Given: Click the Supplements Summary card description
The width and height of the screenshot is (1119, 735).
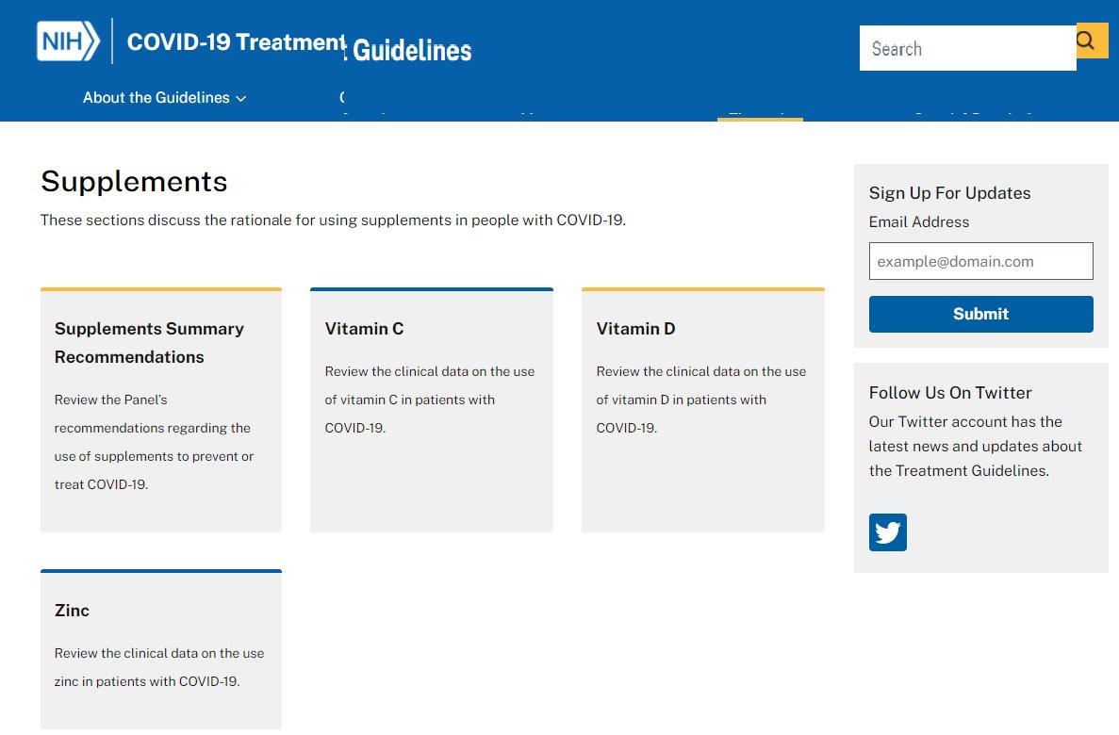Looking at the screenshot, I should [x=153, y=442].
